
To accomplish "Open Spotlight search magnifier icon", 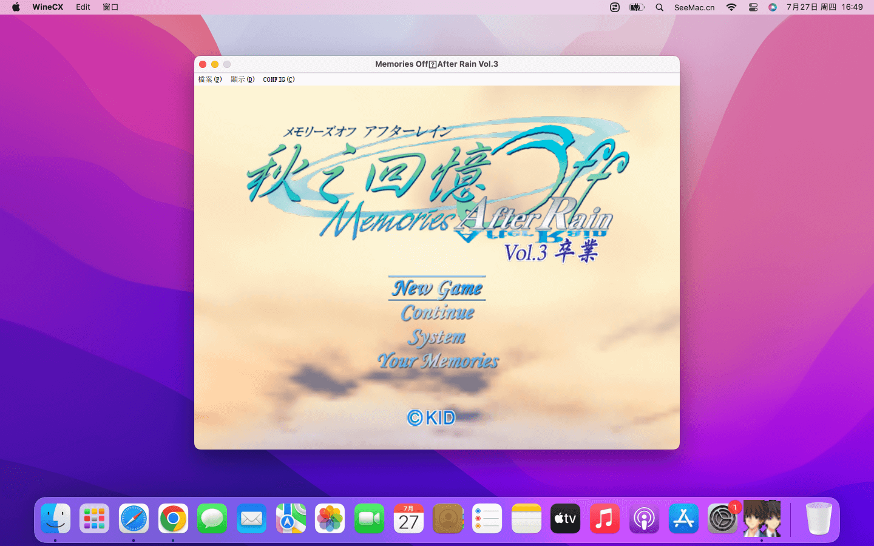I will 659,7.
